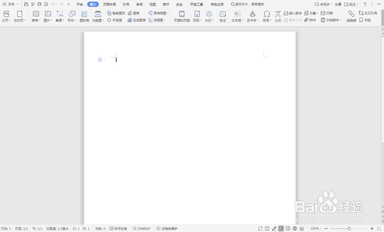The width and height of the screenshot is (384, 232).
Task: Insert an Online Chart (在线图表)
Action: pos(137,20)
